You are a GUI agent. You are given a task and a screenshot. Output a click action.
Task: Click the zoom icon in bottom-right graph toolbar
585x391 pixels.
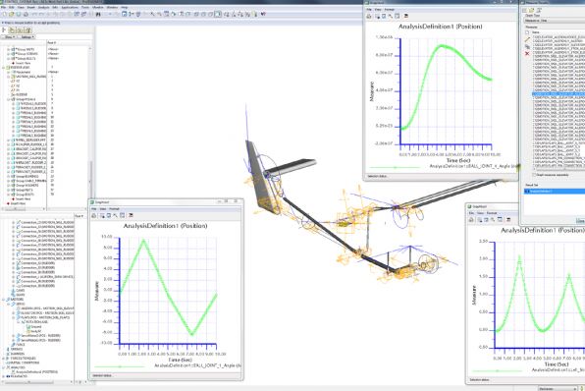tap(493, 220)
